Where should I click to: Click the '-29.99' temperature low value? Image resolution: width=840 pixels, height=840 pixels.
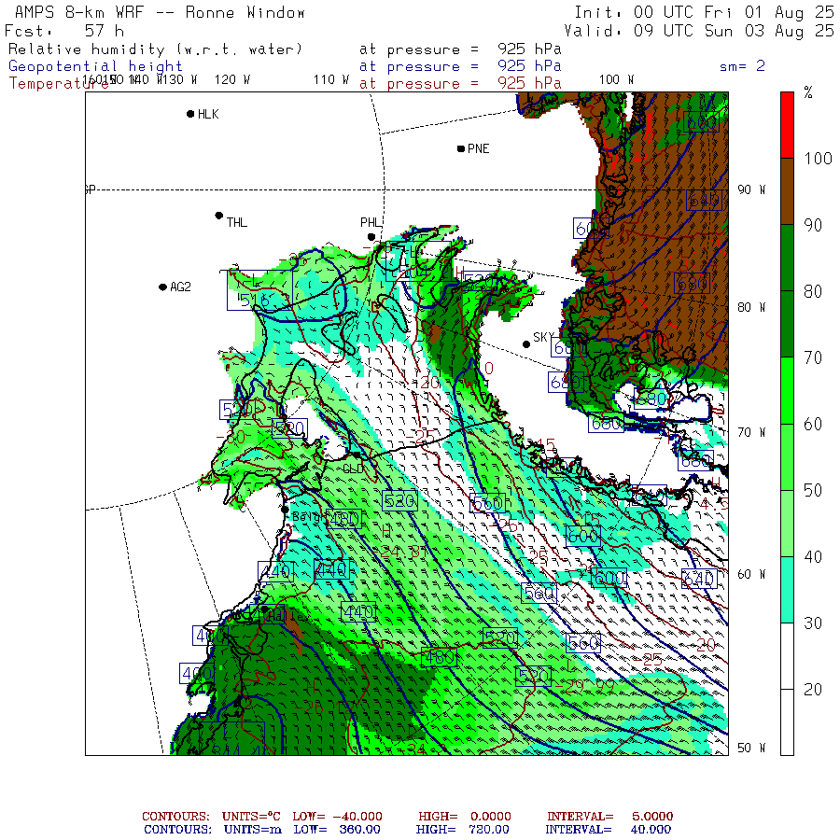tap(585, 686)
